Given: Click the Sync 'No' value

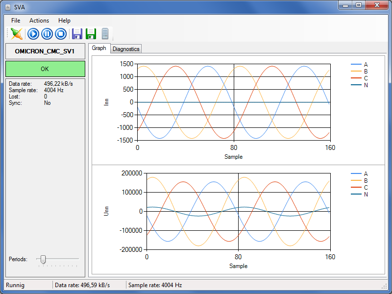Looking at the screenshot, I should (x=47, y=103).
